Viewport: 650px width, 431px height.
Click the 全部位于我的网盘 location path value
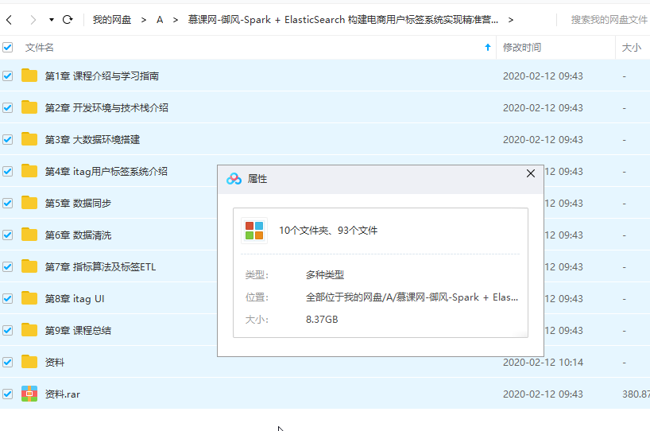[412, 297]
